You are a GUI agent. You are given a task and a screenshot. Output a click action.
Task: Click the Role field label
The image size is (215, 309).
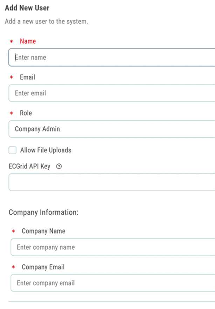point(26,113)
